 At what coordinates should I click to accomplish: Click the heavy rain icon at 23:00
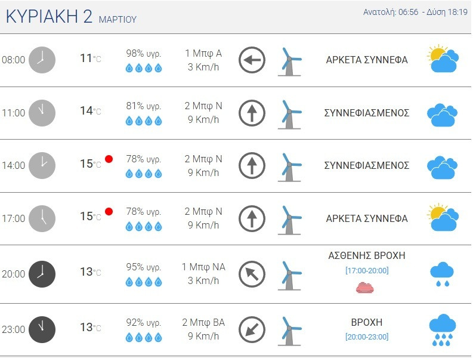tap(443, 329)
